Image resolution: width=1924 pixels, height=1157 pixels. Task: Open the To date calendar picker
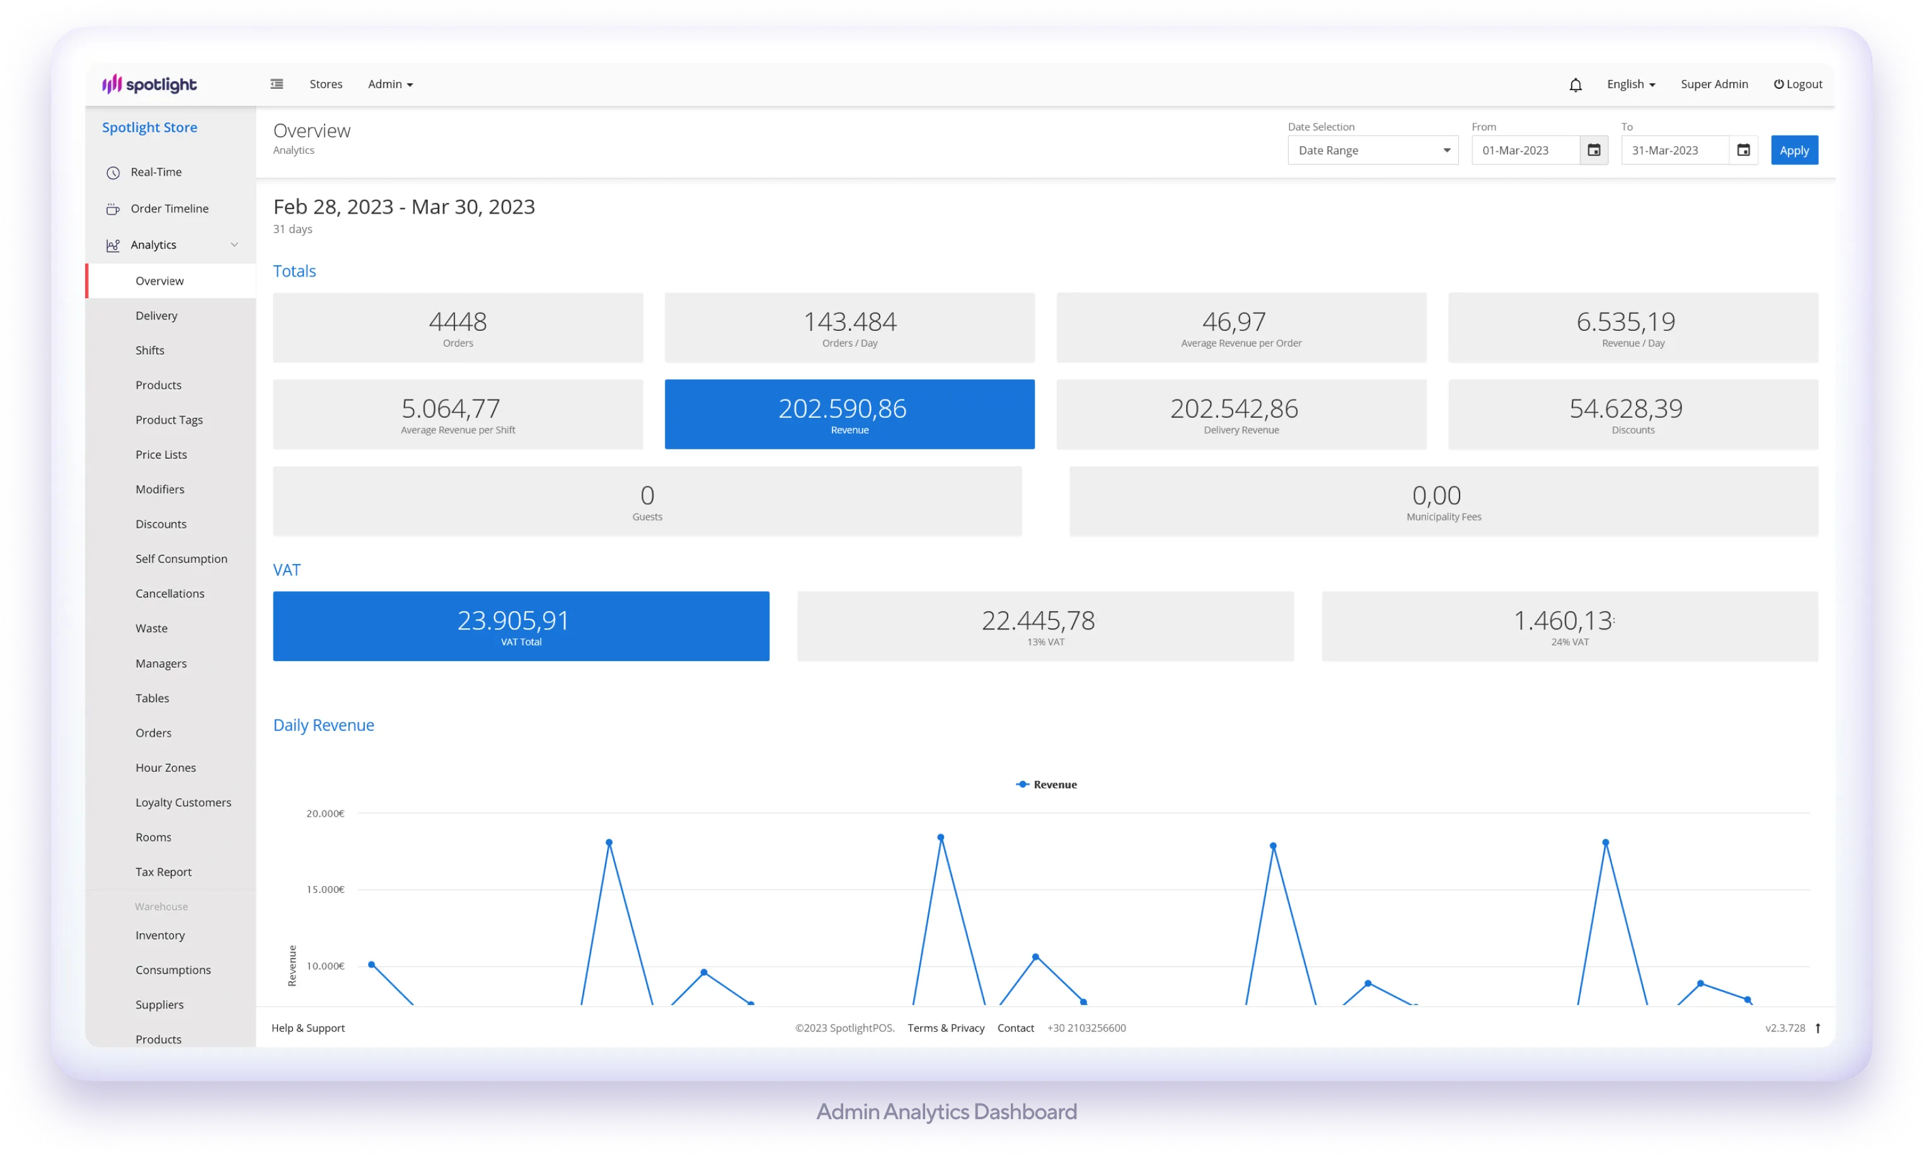coord(1743,151)
